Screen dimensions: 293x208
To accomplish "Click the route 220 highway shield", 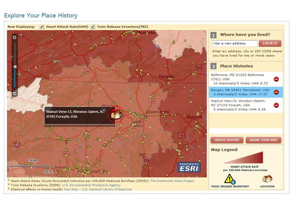I will coord(146,160).
